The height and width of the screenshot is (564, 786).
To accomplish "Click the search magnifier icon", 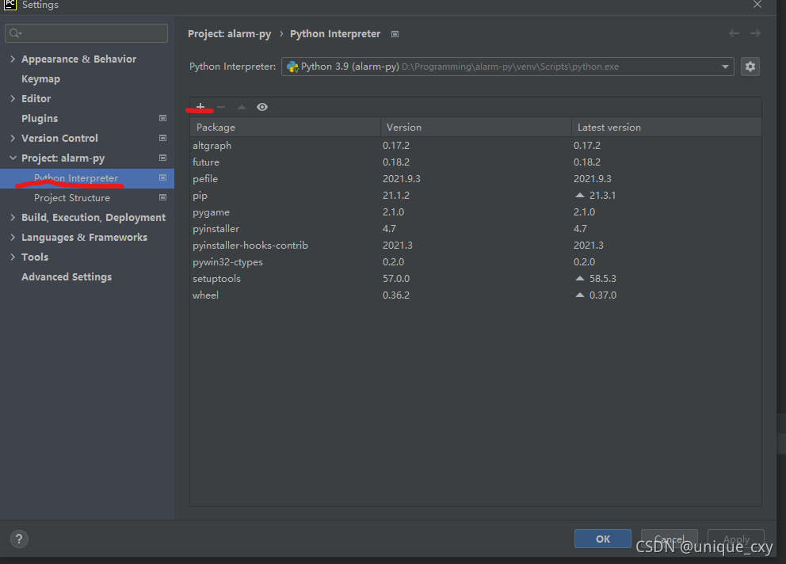I will 15,33.
